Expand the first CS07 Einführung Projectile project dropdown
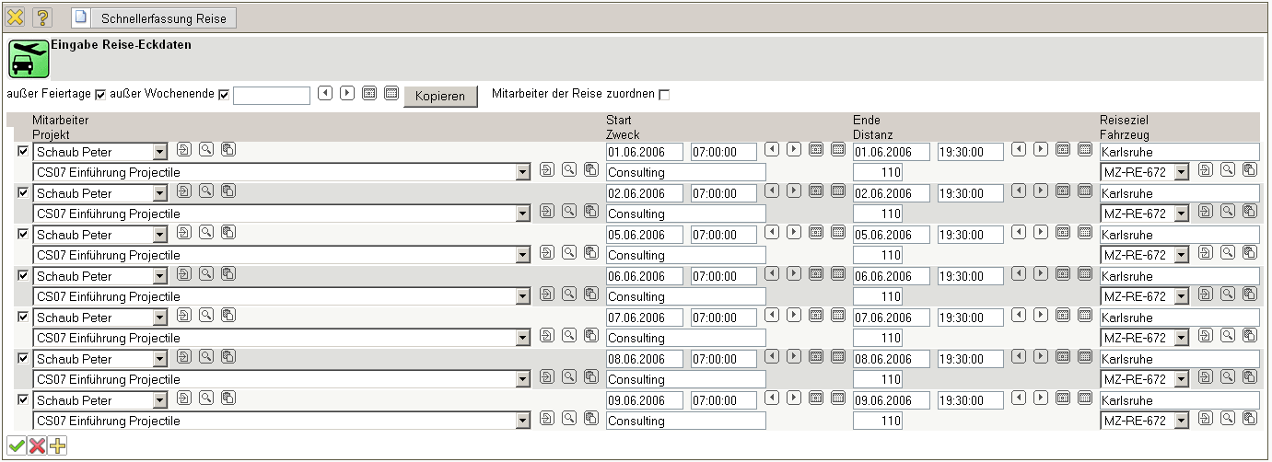Screen dimensions: 1272x462 coord(523,172)
